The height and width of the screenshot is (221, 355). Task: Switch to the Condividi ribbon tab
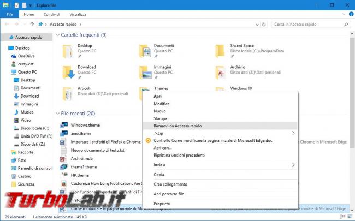(52, 14)
